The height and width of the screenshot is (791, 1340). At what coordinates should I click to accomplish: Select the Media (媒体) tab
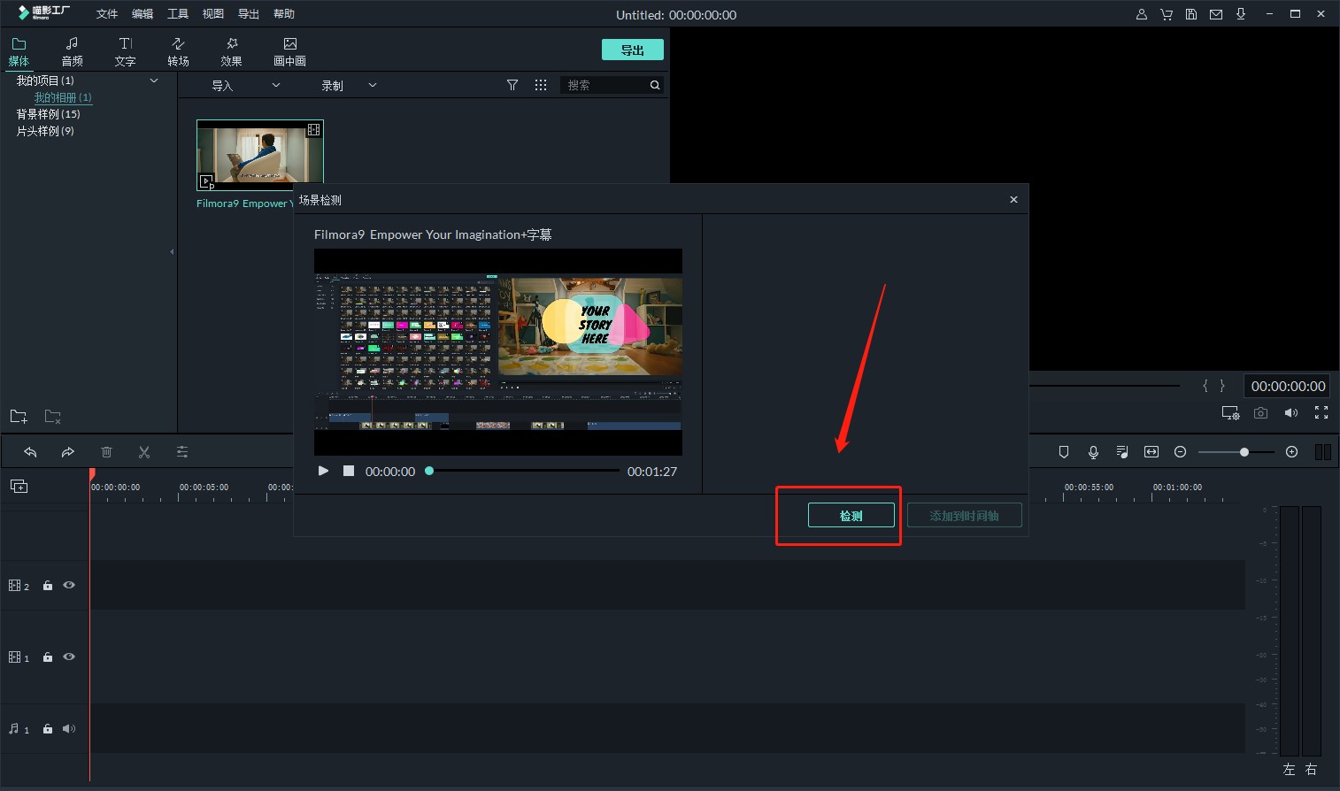[x=19, y=51]
